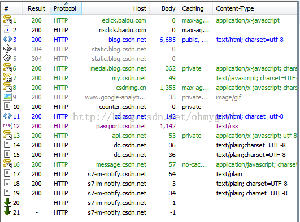Select the document icon for counter.csdn.net session
The image size is (300, 222).
[7, 106]
